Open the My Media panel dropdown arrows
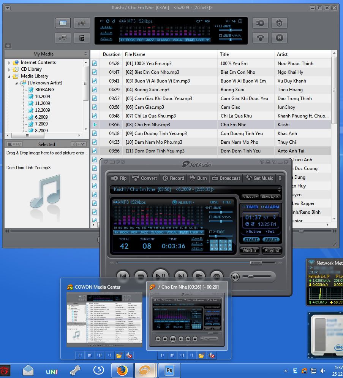This screenshot has height=378, width=343. (x=85, y=54)
